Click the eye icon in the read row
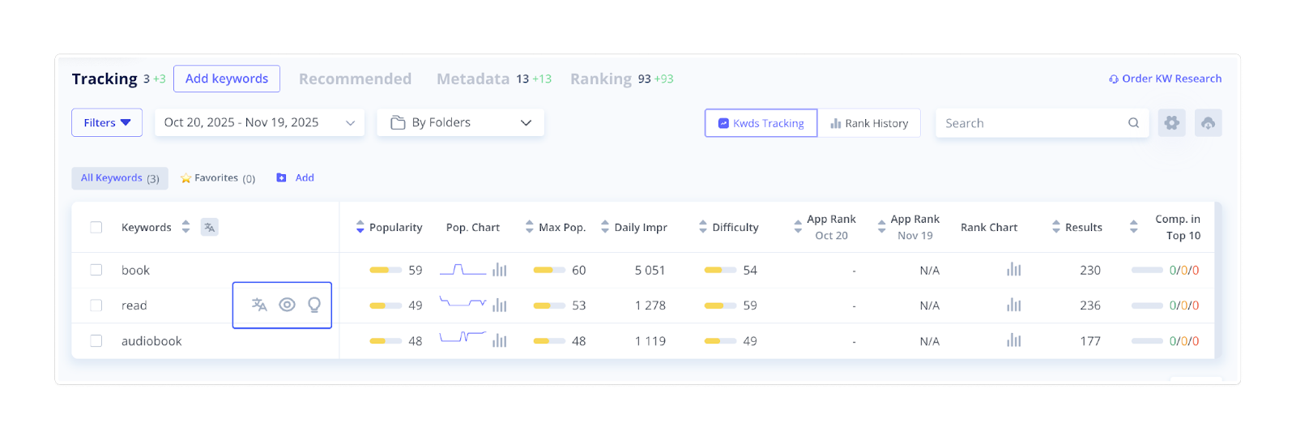1296x440 pixels. (287, 305)
